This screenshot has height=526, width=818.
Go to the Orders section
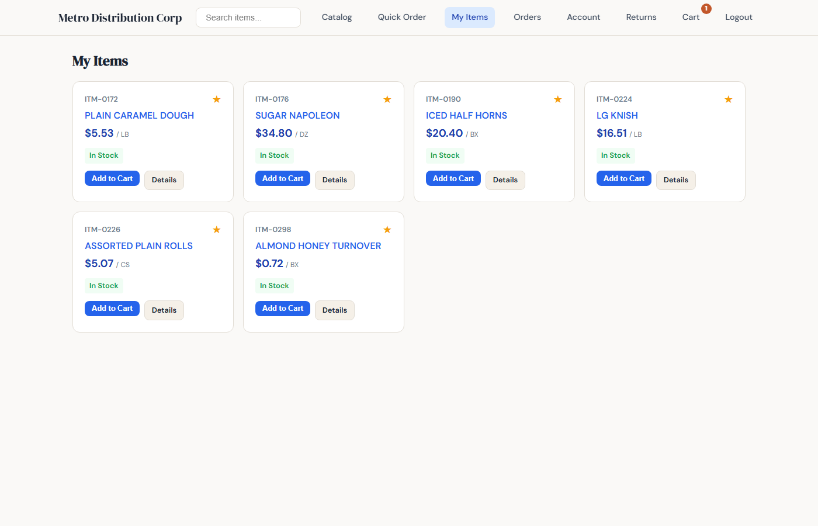527,17
